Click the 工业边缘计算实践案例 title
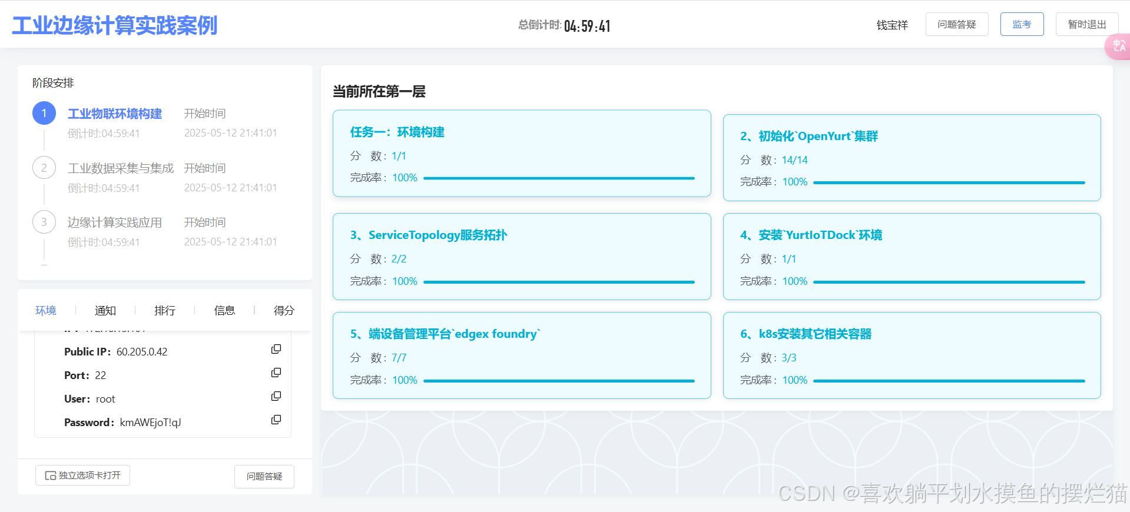1130x512 pixels. tap(115, 25)
